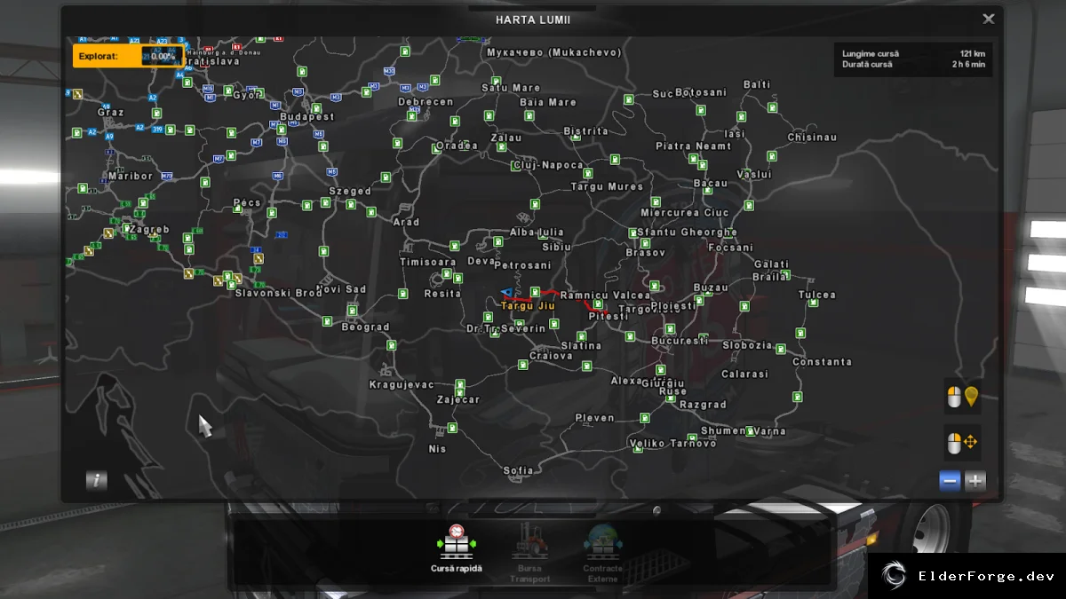Click the Chisinau city label
Image resolution: width=1066 pixels, height=599 pixels.
[x=812, y=138]
